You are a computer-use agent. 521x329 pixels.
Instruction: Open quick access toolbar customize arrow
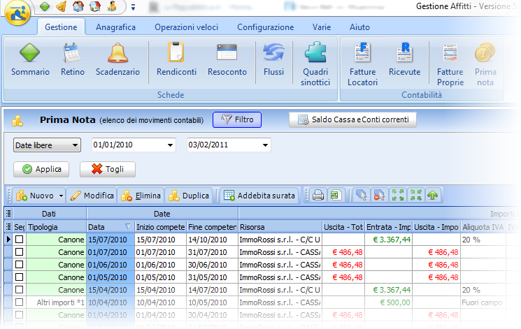pyautogui.click(x=133, y=7)
